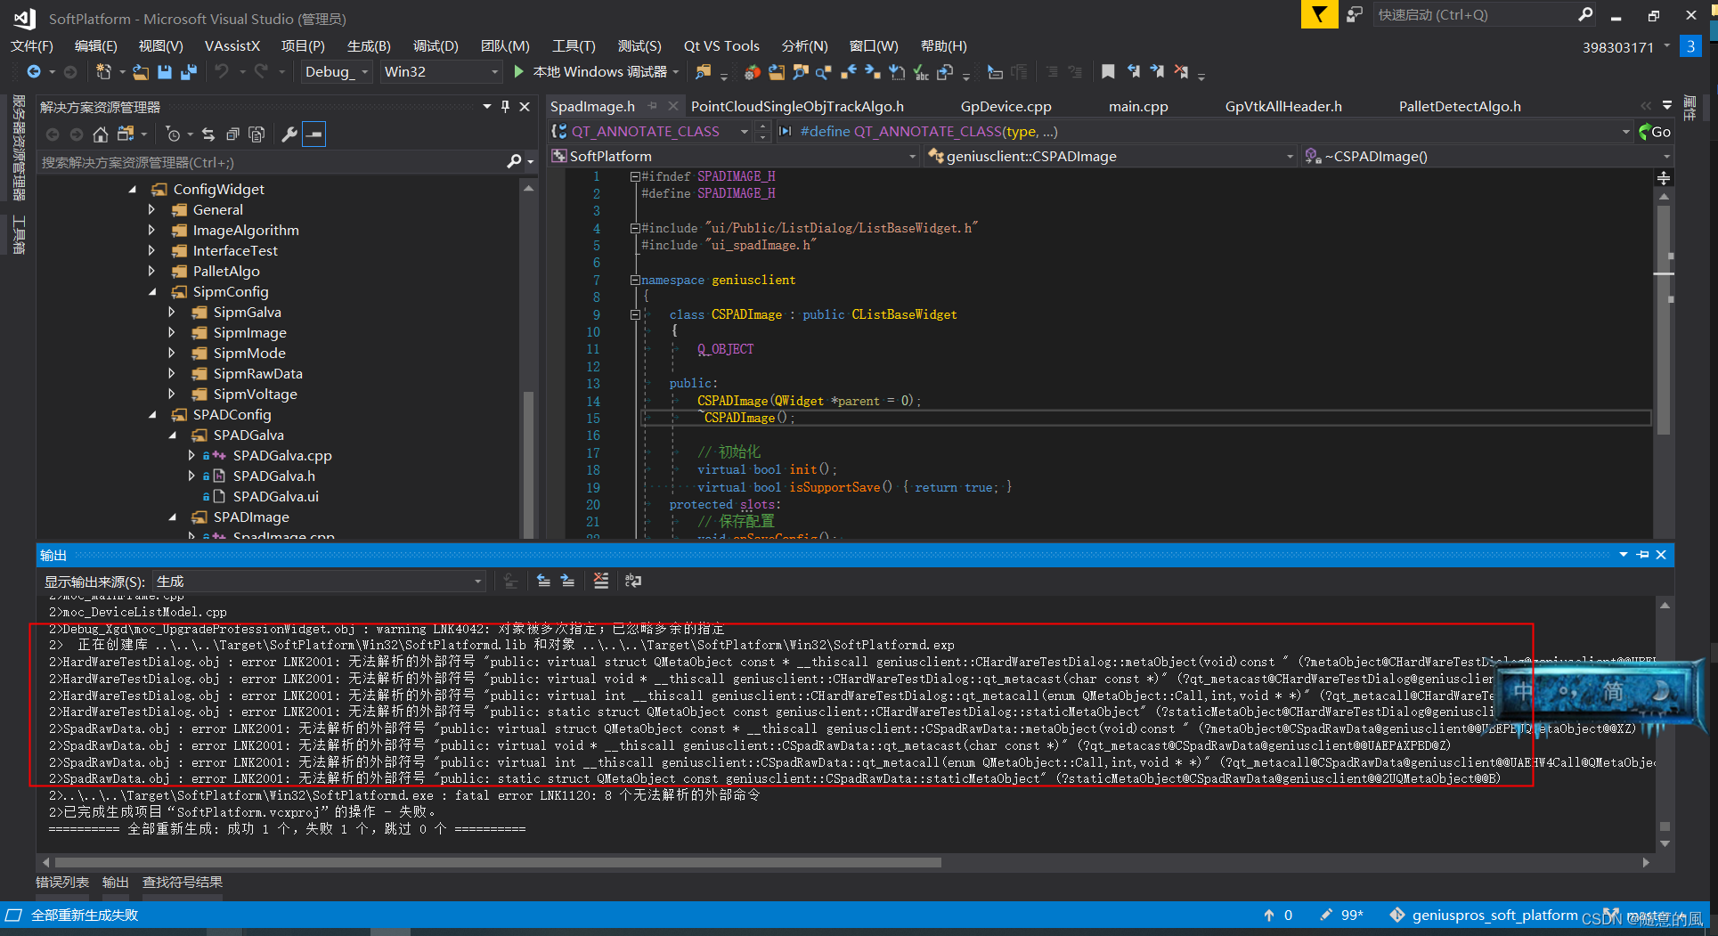Click the Find in Files toolbar icon

coord(704,72)
